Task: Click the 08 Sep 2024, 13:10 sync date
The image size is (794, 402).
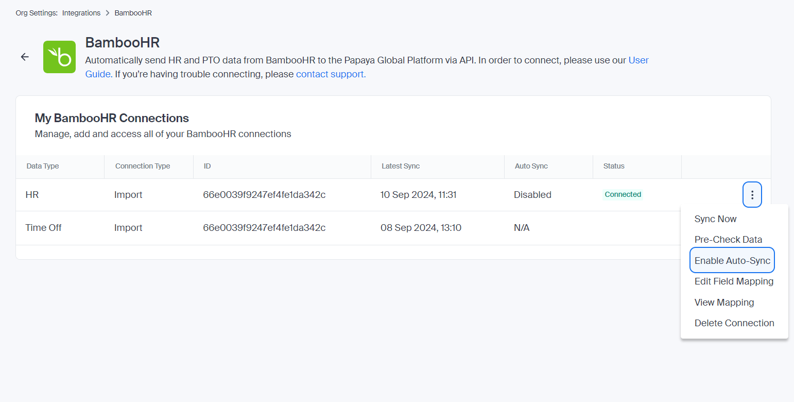Action: [421, 228]
